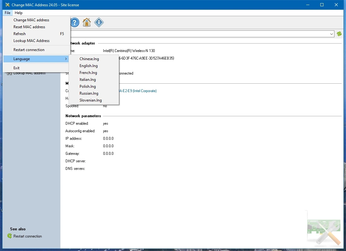The width and height of the screenshot is (346, 251).
Task: Click the DHCP server label
Action: [x=75, y=161]
